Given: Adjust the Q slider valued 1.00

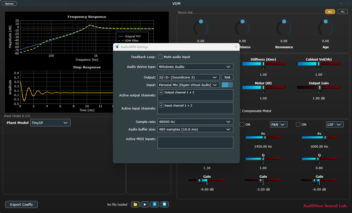Looking at the screenshot, I should click(x=263, y=159).
